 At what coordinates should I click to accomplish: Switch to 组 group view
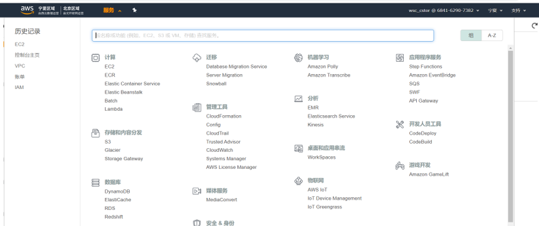pyautogui.click(x=471, y=35)
